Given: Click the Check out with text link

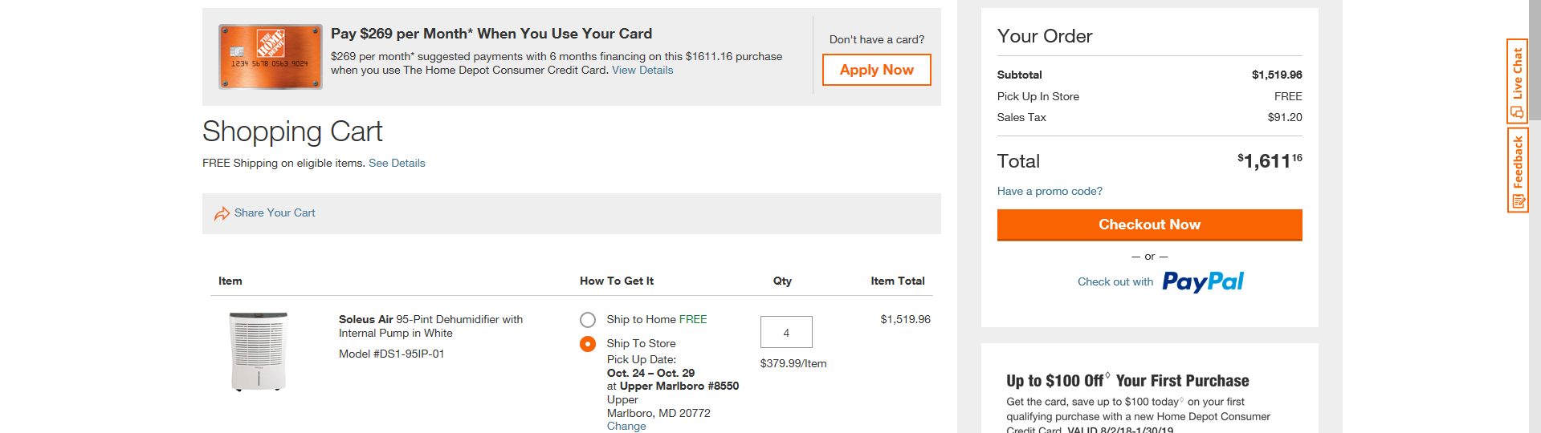Looking at the screenshot, I should (1115, 282).
